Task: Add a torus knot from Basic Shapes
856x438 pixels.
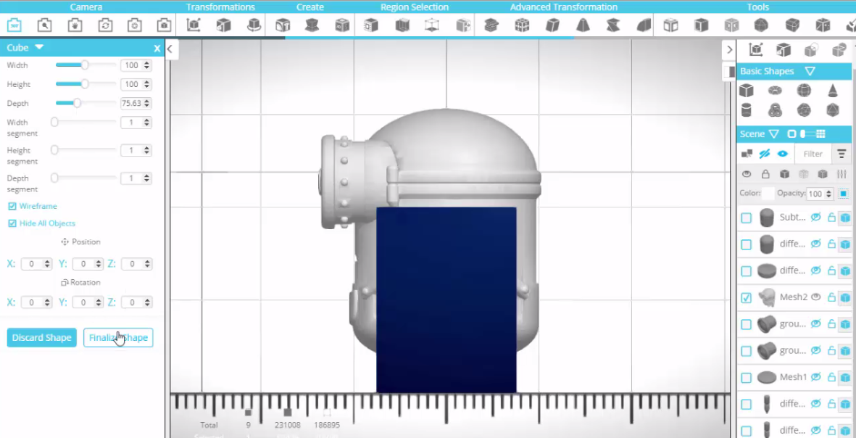Action: pyautogui.click(x=775, y=110)
